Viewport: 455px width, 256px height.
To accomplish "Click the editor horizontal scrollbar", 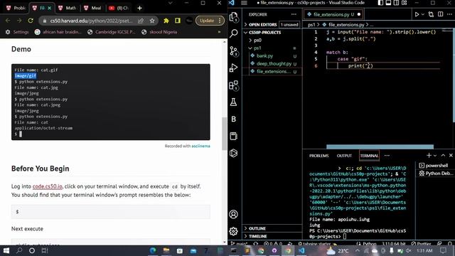I will 380,147.
